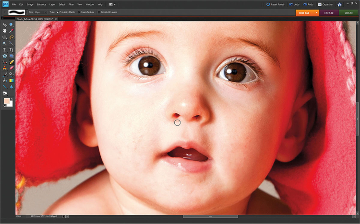Select the Straighten tool

[x=11, y=56]
